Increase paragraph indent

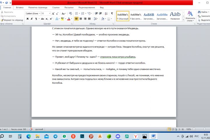100,13
